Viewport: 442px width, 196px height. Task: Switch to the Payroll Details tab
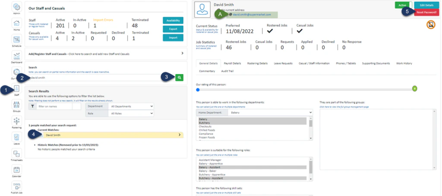(233, 63)
